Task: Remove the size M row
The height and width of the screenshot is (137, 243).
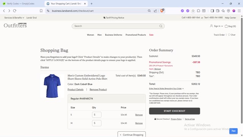Action: click(139, 123)
